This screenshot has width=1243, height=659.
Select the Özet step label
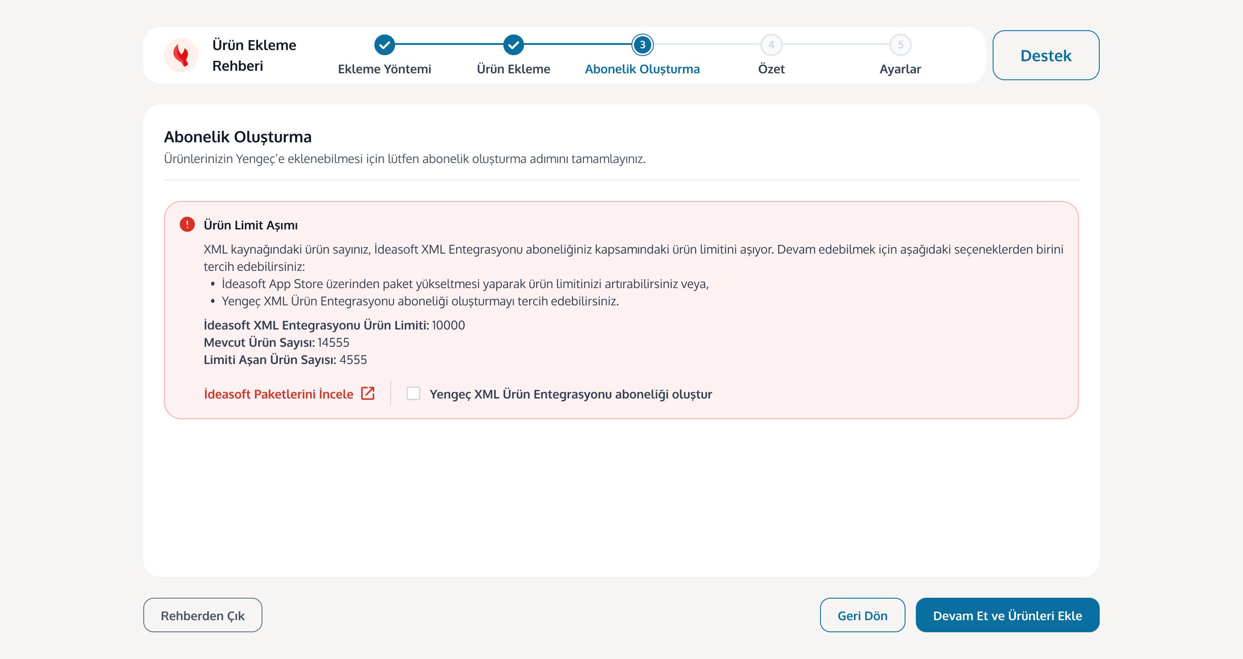pos(771,69)
